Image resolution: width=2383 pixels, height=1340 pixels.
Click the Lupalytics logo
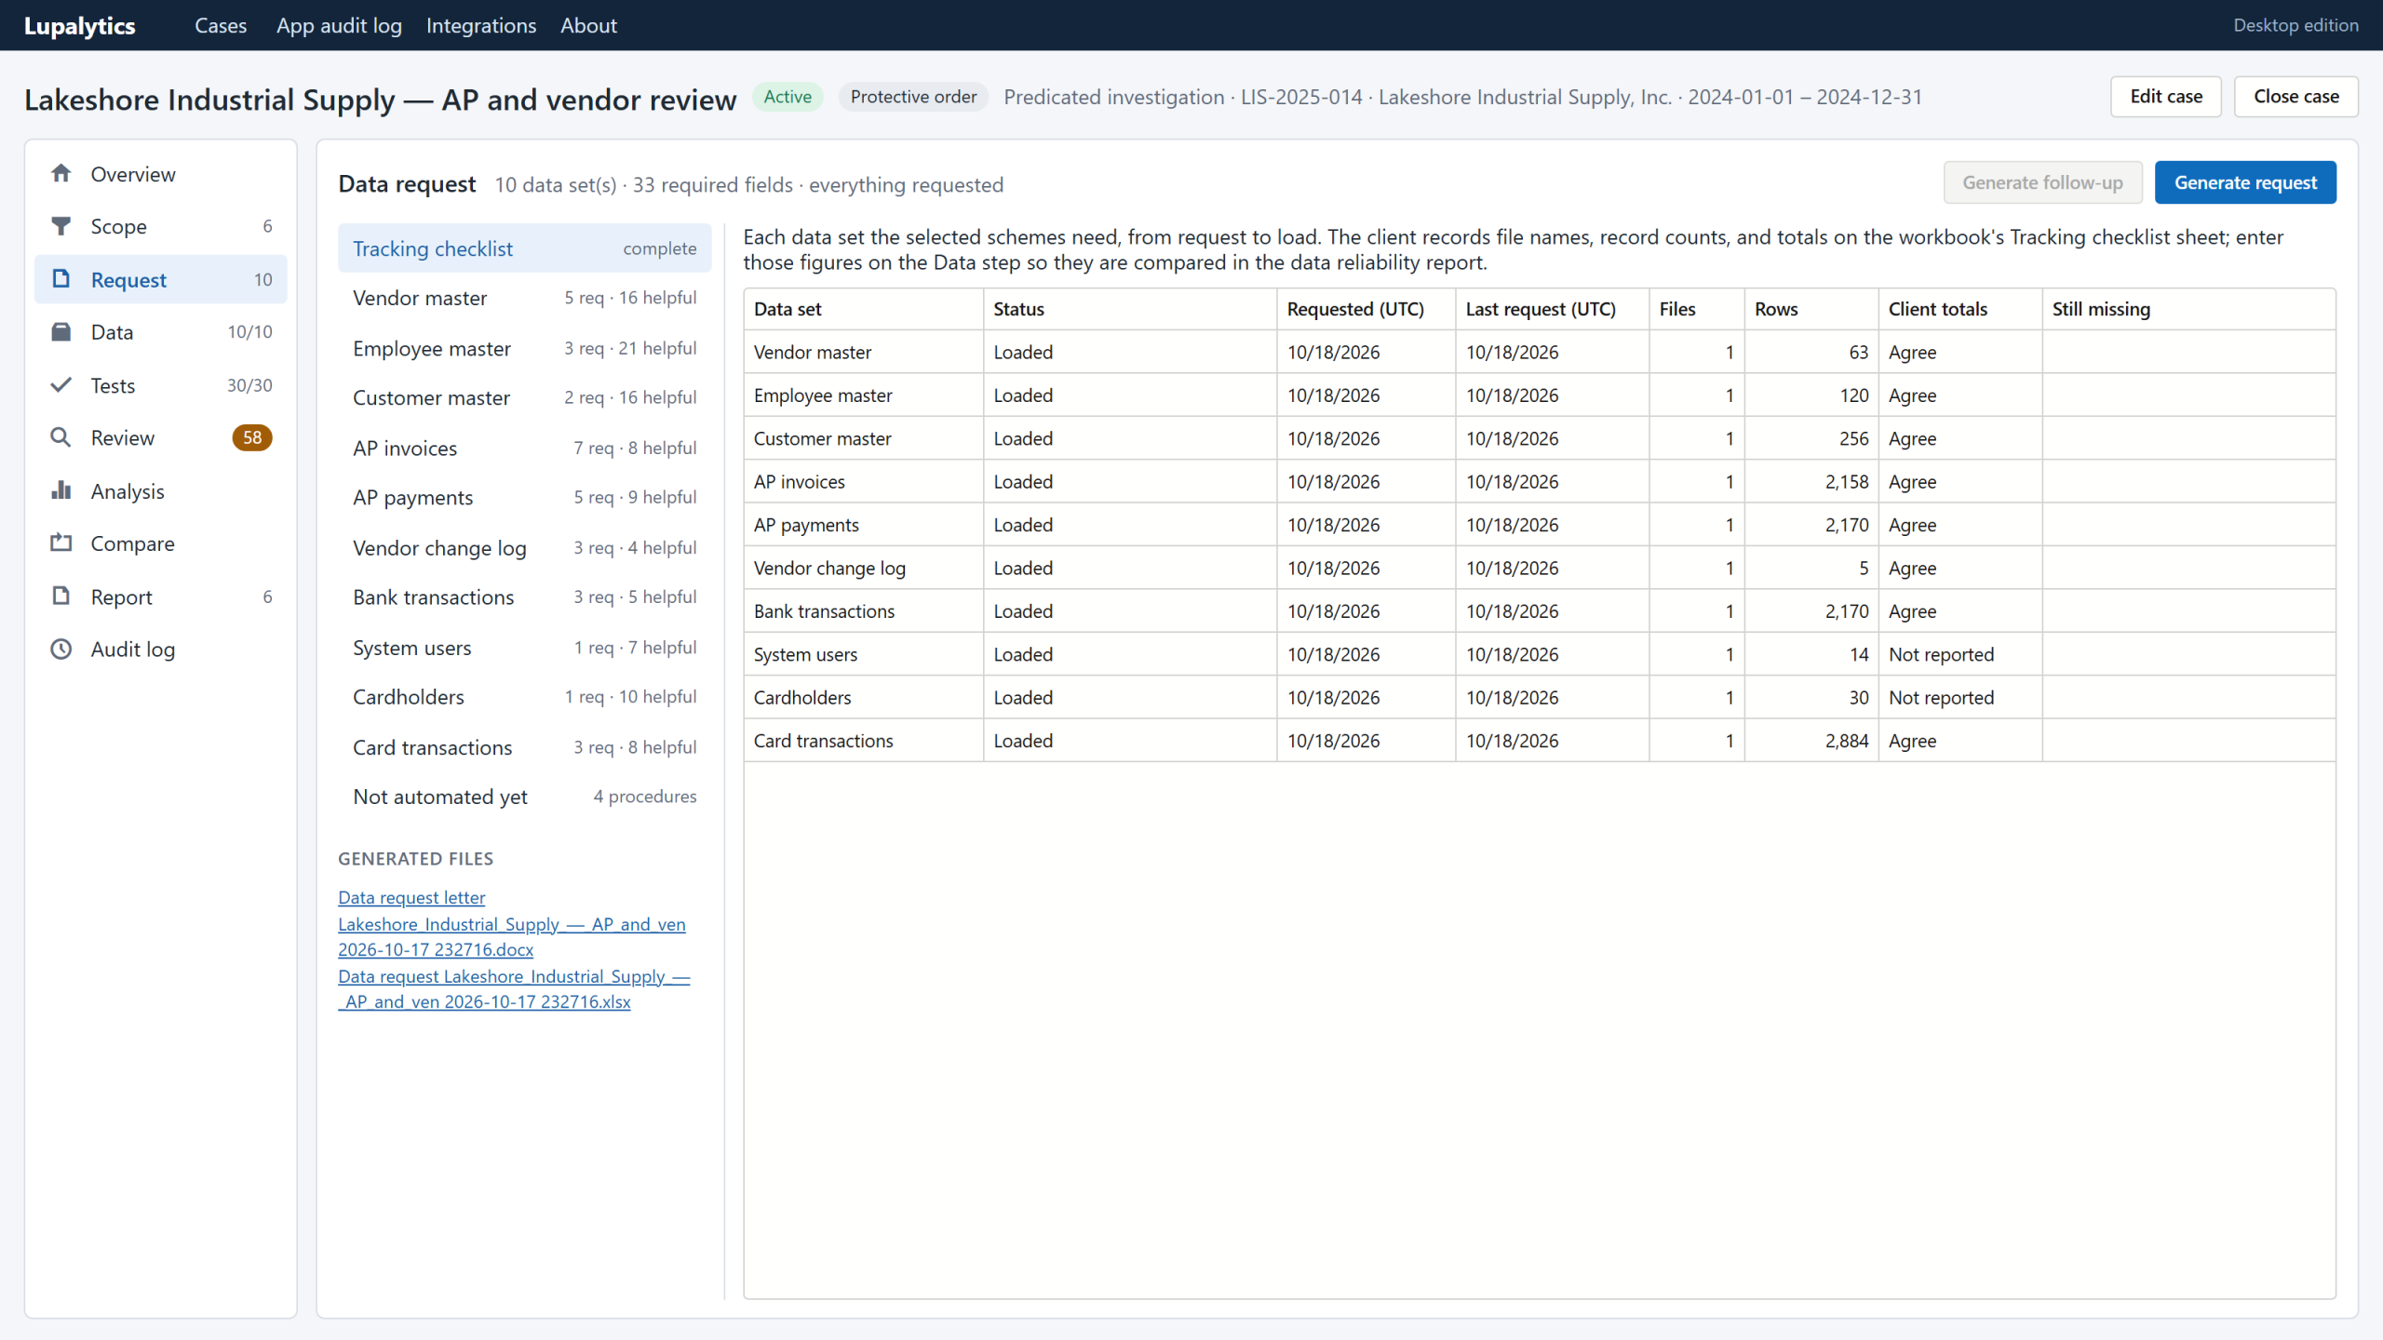pos(80,25)
